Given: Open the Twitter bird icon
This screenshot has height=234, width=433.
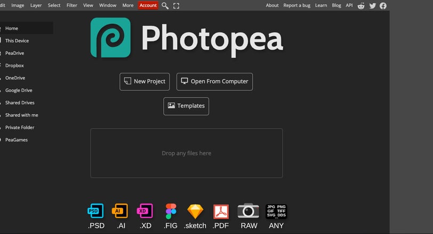Looking at the screenshot, I should click(373, 6).
